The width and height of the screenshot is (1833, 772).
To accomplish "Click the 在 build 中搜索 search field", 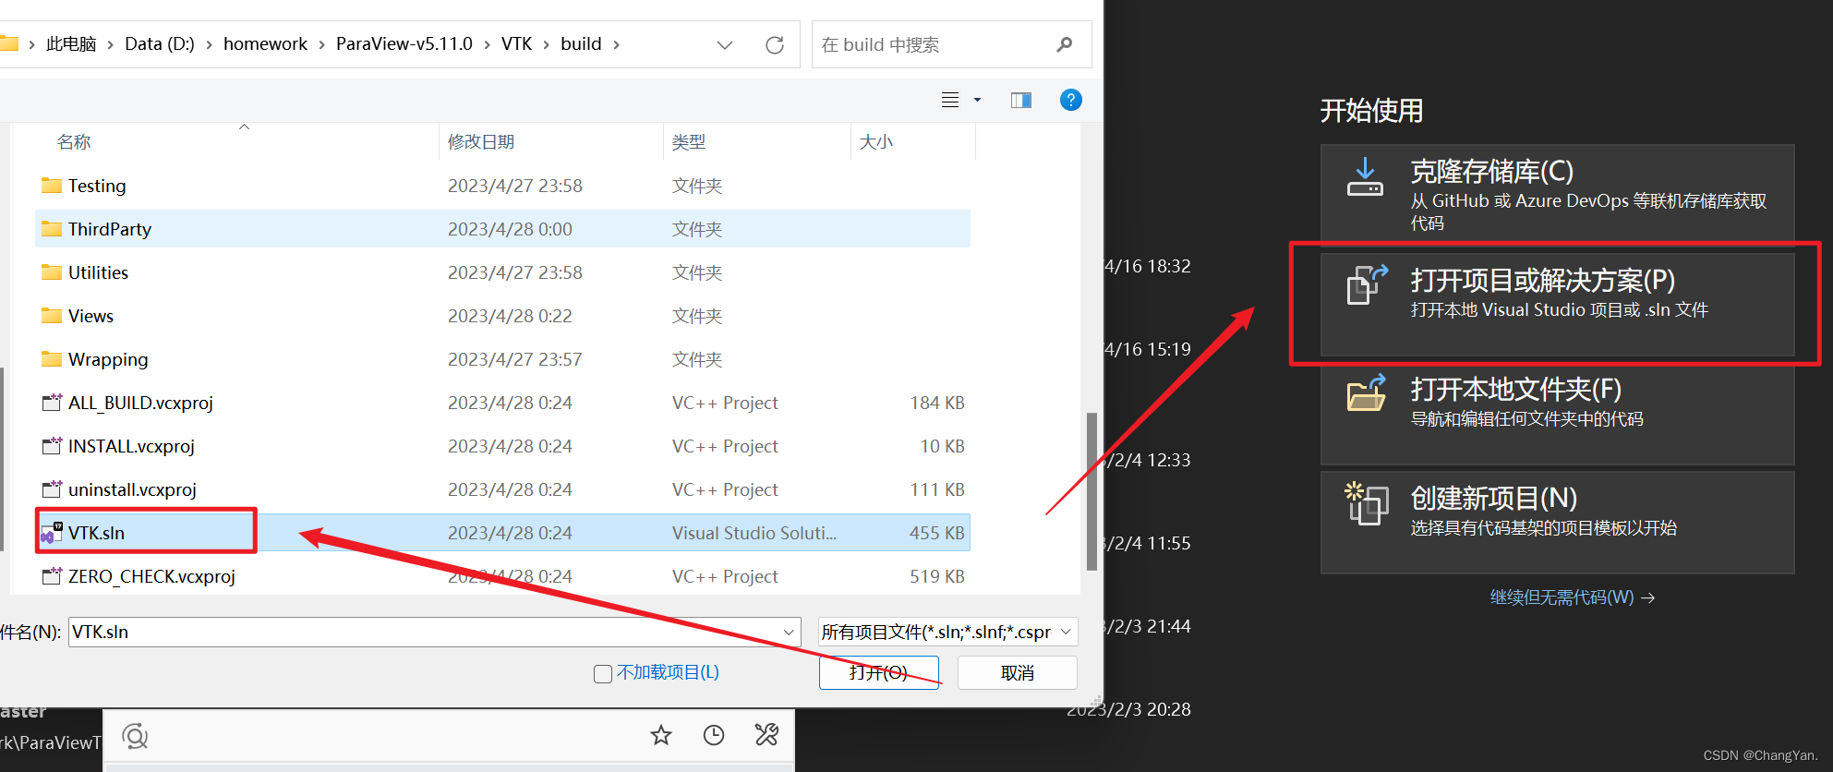I will [x=952, y=44].
